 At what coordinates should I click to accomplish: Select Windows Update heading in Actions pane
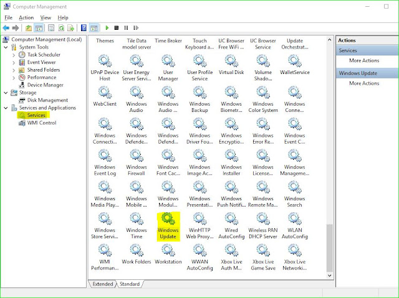367,73
